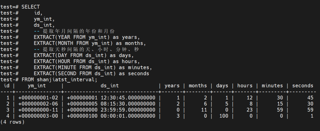Click the value +000000100 00:00:01.000000000
This screenshot has height=131, width=320.
111,116
